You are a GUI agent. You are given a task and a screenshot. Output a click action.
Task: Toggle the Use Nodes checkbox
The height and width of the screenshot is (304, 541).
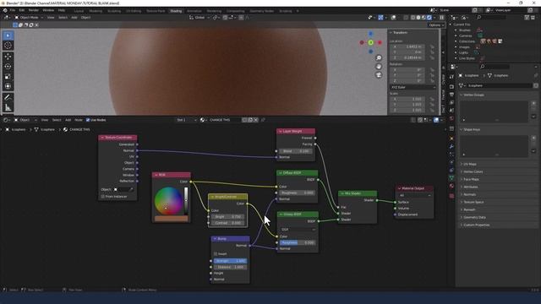point(88,120)
